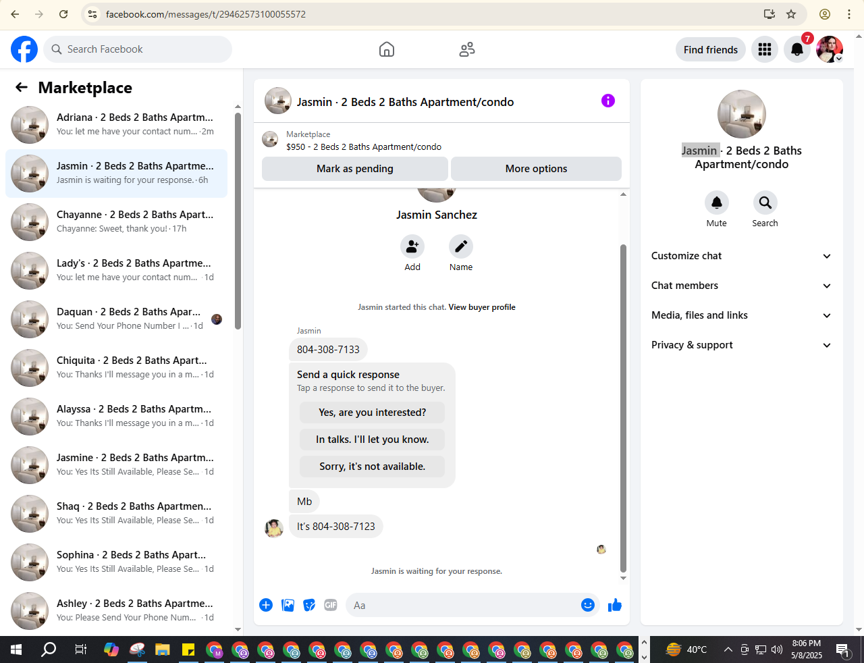
Task: Open conversation info purple icon
Action: point(608,101)
